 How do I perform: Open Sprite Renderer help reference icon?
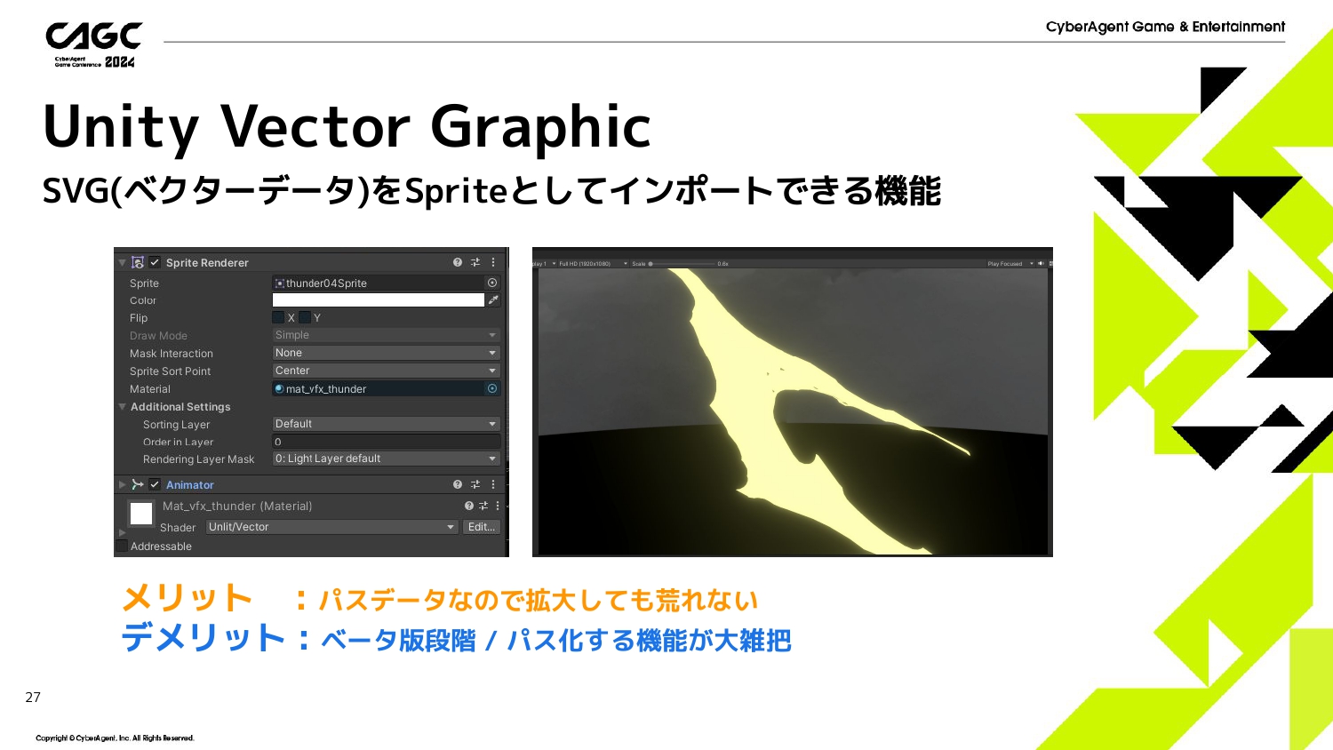(x=458, y=262)
